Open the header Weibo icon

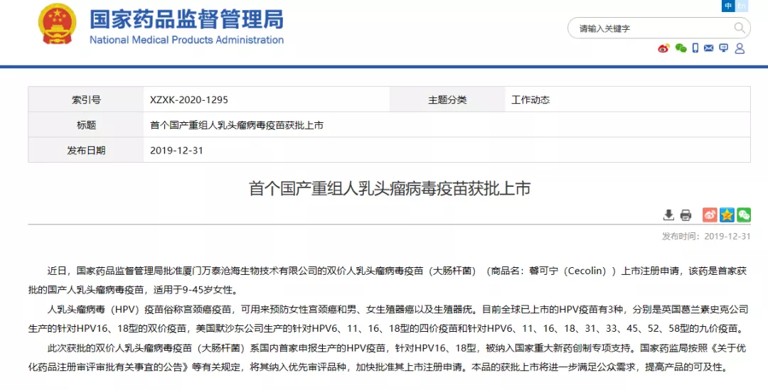(x=663, y=48)
